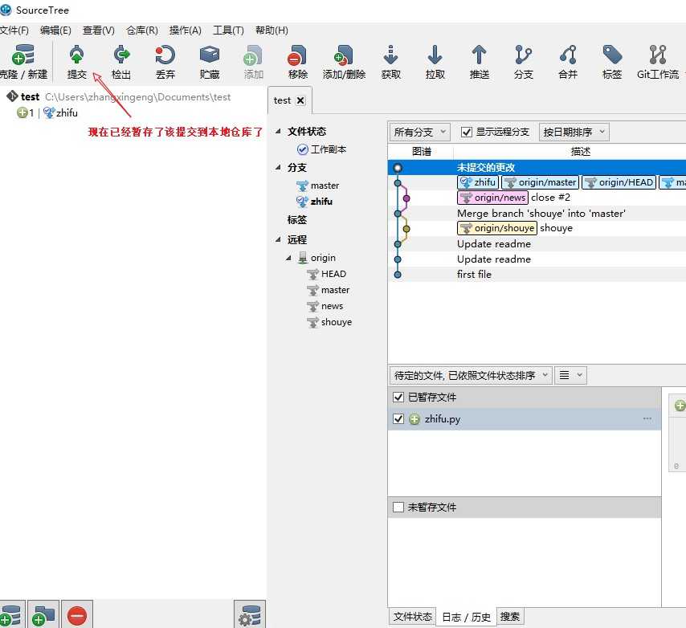Click the Push (推送) toolbar icon
This screenshot has width=686, height=628.
479,55
